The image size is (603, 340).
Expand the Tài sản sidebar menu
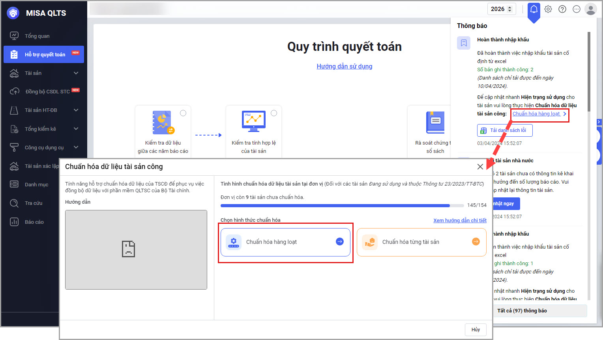pos(76,73)
